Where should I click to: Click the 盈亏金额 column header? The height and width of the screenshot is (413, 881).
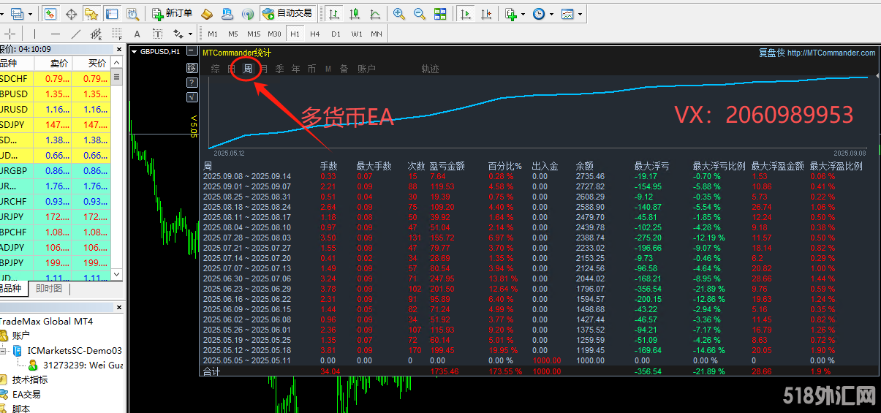tap(447, 166)
